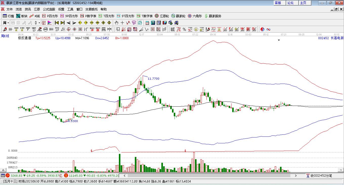Select the red pencil drawing tool
Viewport: 344px width, 185px height.
coord(4,29)
